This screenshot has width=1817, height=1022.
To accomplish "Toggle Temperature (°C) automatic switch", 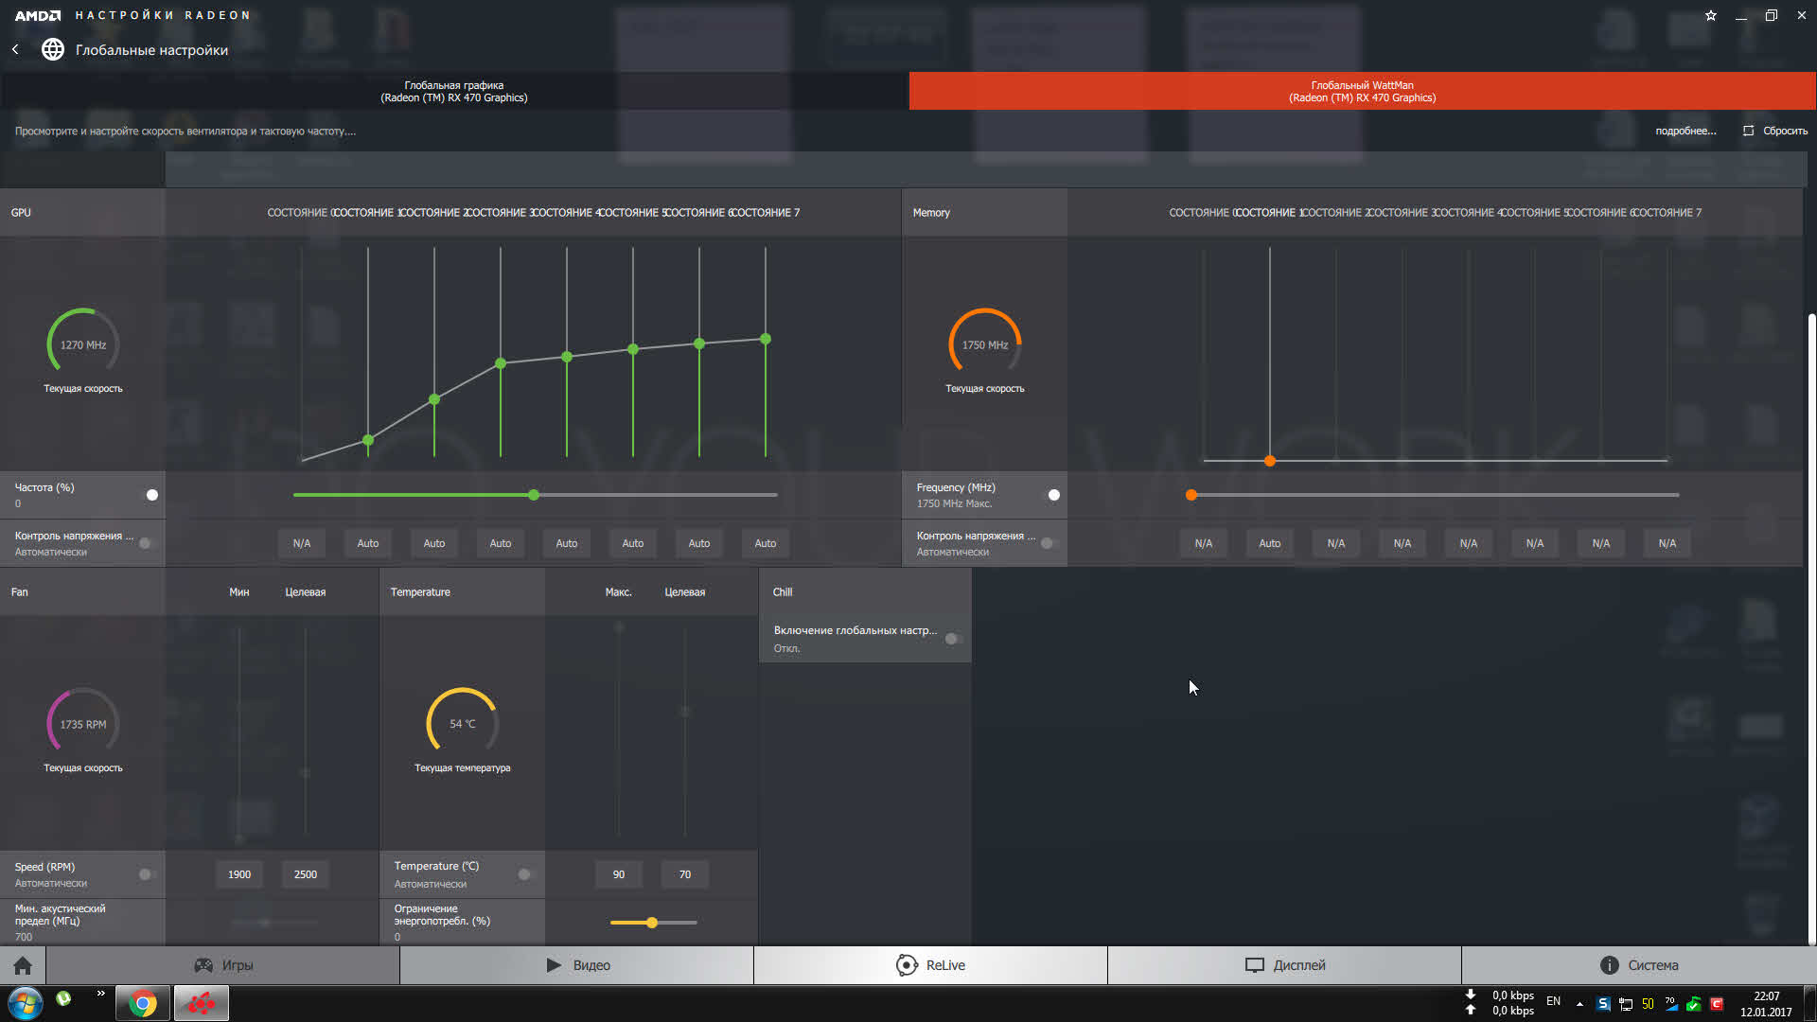I will click(x=526, y=874).
